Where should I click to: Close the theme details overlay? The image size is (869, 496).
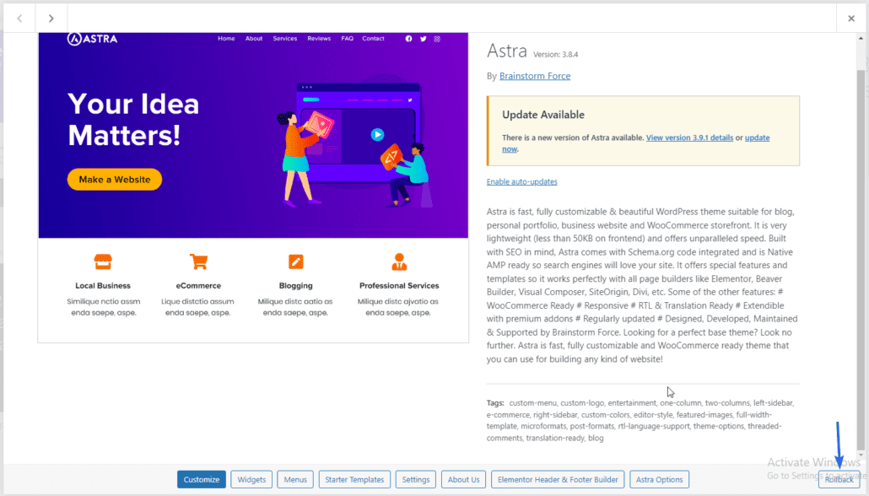(x=851, y=19)
